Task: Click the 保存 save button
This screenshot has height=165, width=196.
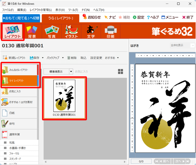Action: 34,58
